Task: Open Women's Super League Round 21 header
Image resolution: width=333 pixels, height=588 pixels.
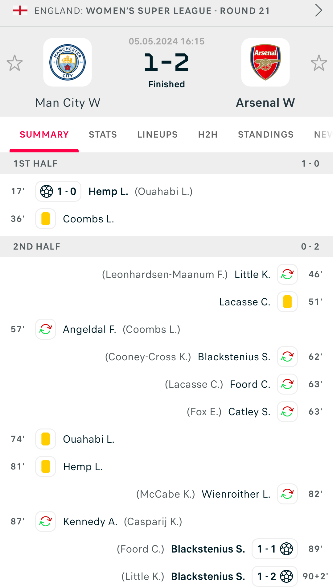Action: click(152, 11)
